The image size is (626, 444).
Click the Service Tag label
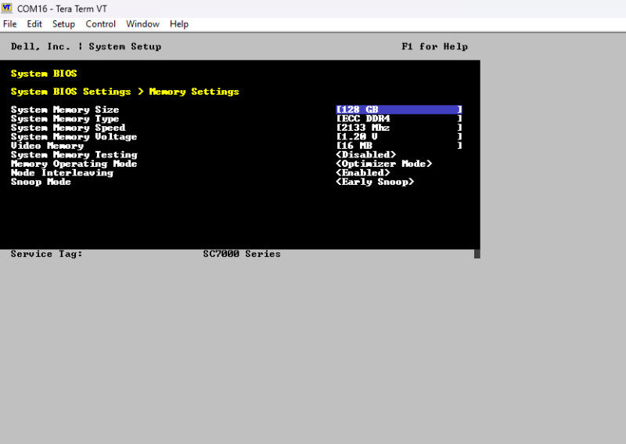46,254
